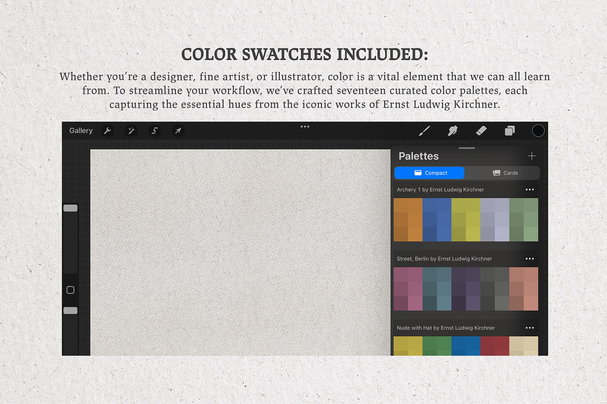Tap the three-dot menu at top center
Screen dimensions: 607x404
305,127
